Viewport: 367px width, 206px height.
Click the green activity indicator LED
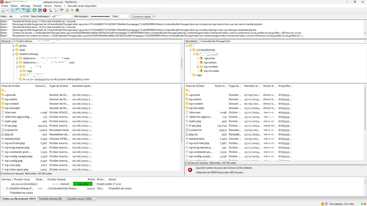tap(362, 204)
